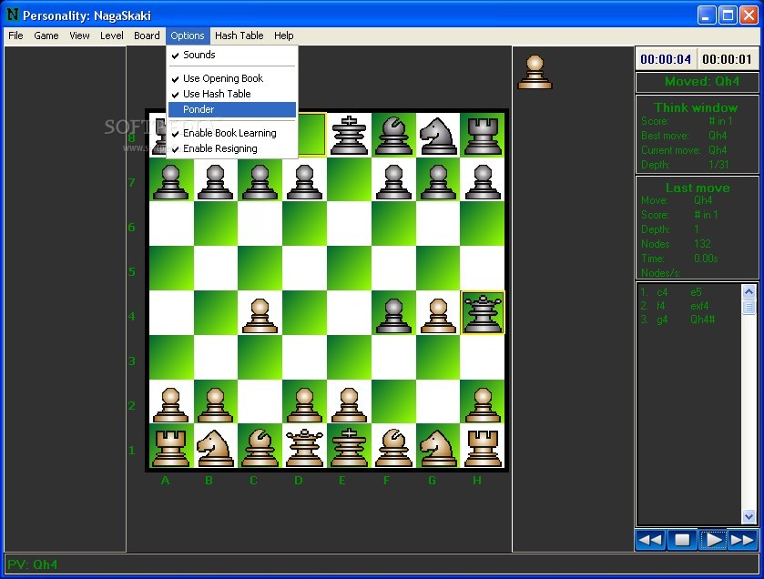Screen dimensions: 764x579
Task: Close the NagaSkaki window
Action: tap(749, 15)
